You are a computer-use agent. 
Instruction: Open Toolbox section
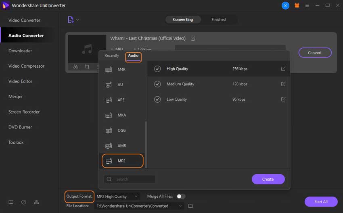16,142
